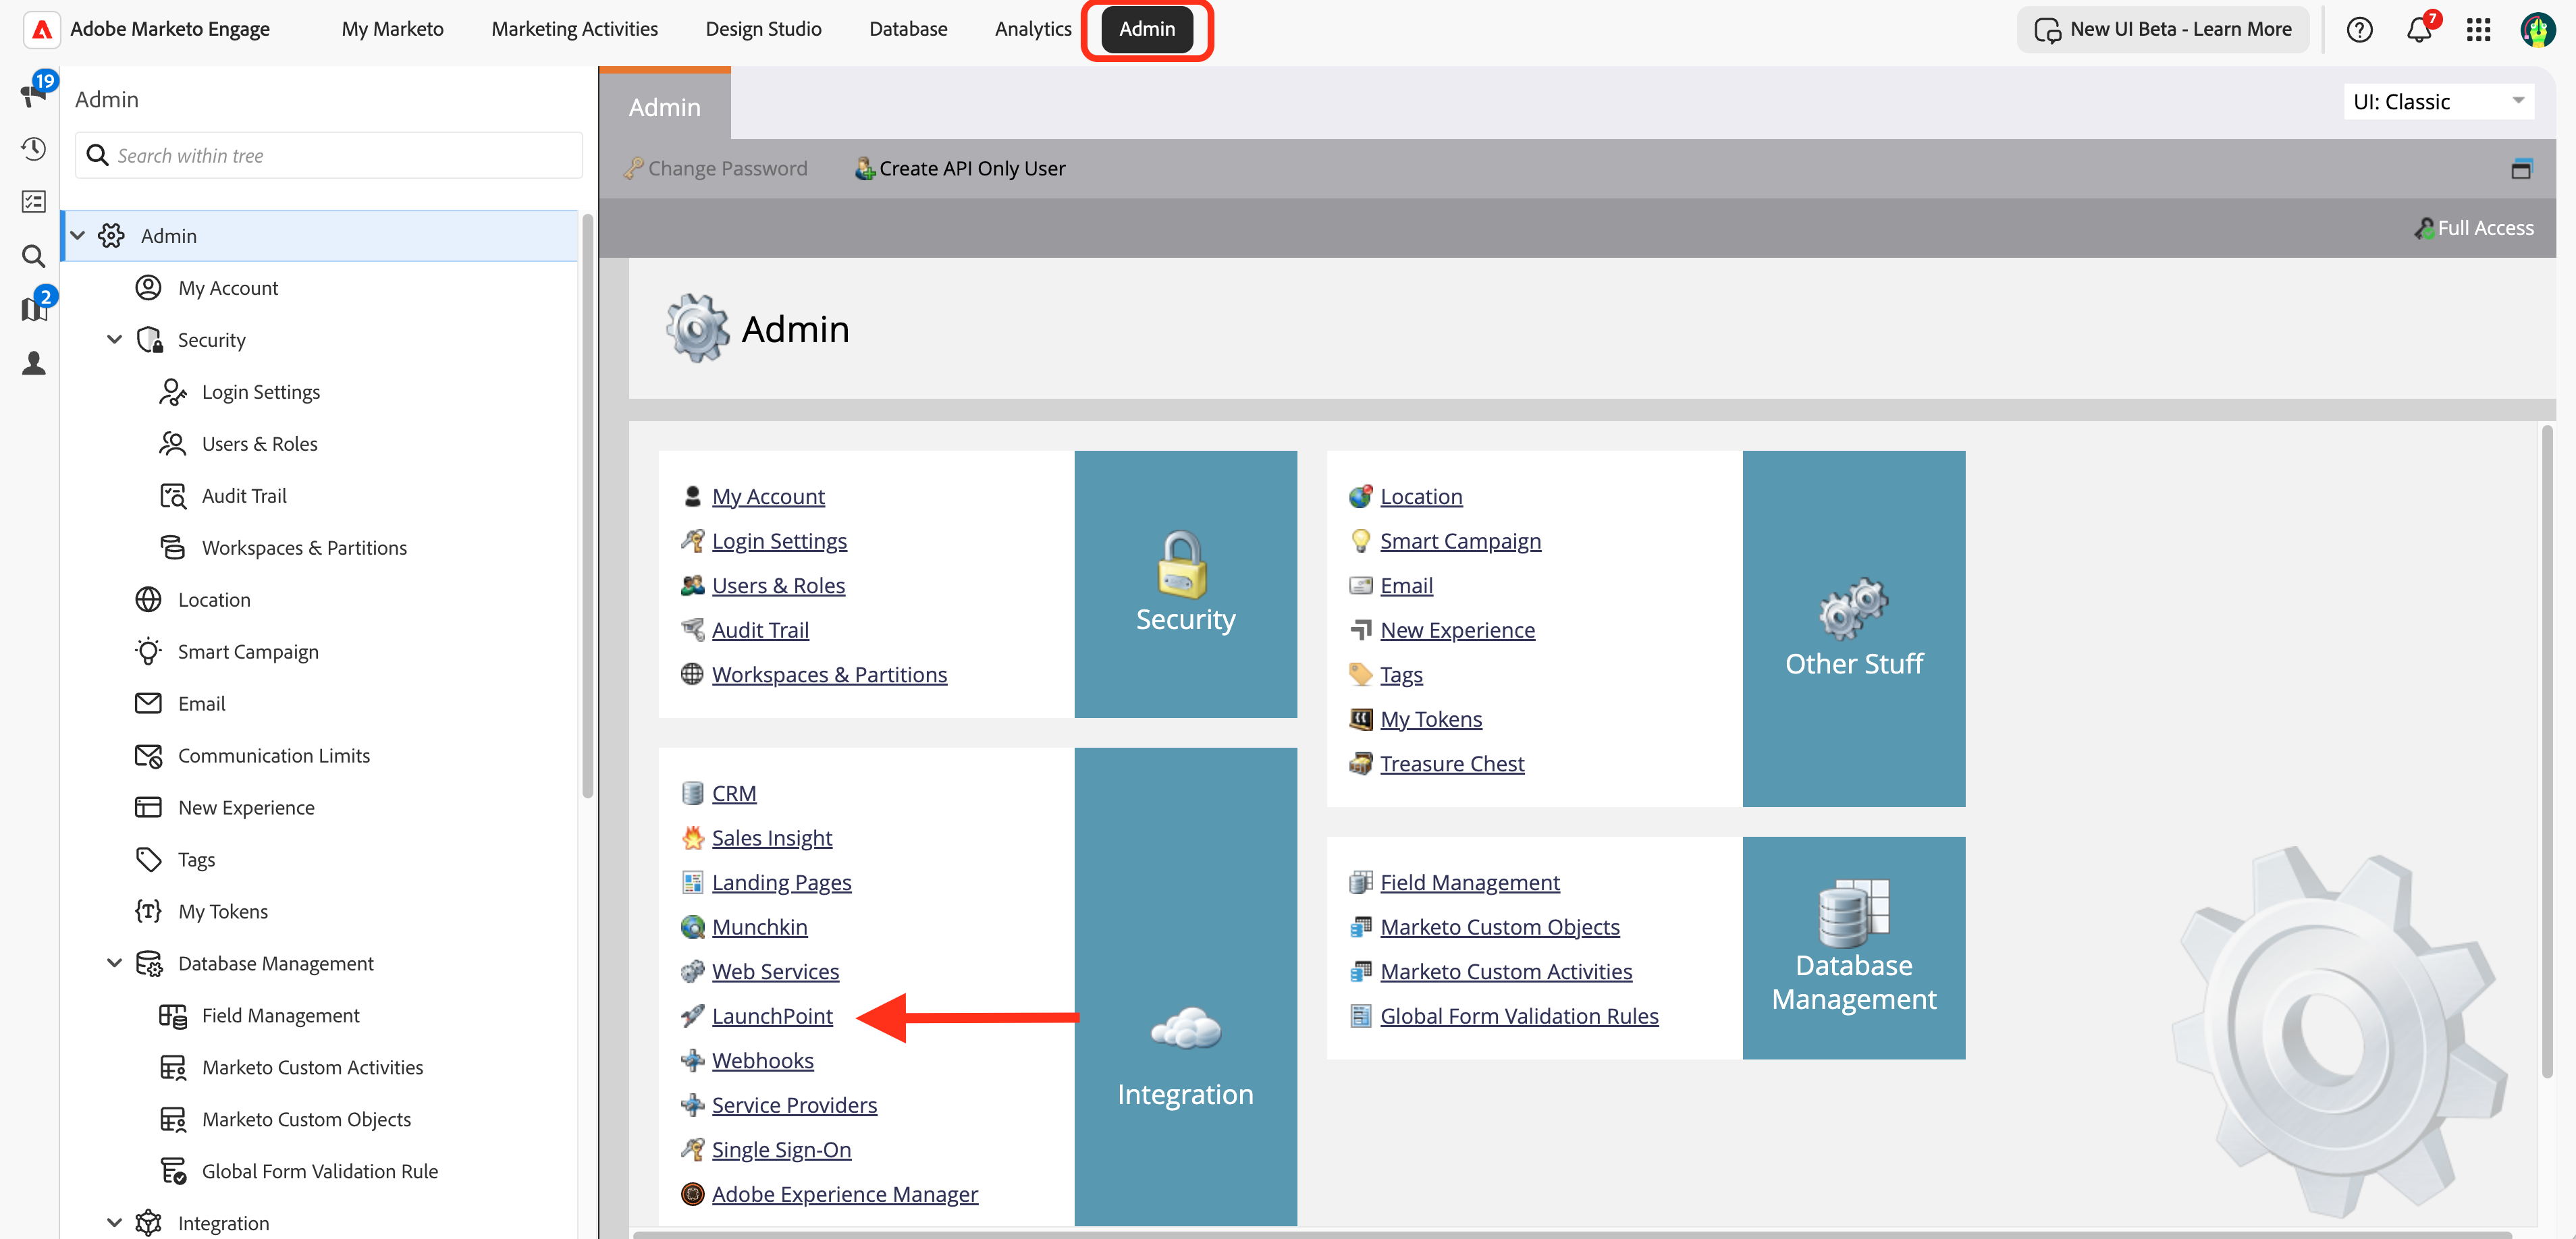Collapse the Integration tree section
The image size is (2576, 1239).
point(114,1223)
